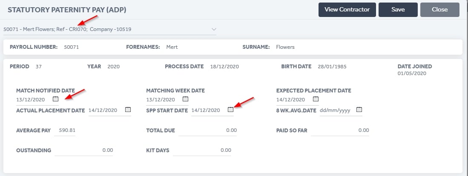Select the Paid So Far amount field
This screenshot has width=468, height=176.
click(340, 131)
